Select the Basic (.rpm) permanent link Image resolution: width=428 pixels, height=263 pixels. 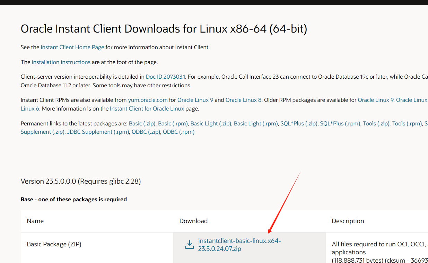[173, 123]
